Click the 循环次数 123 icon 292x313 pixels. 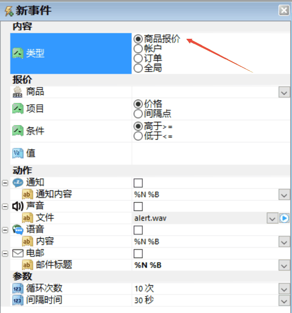18,289
